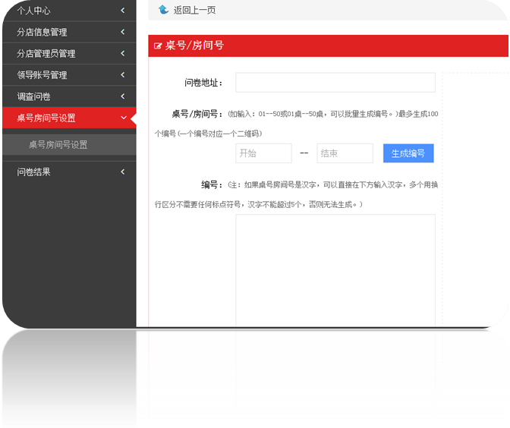The width and height of the screenshot is (510, 428).
Task: Click the 问卷地址: label
Action: point(203,83)
